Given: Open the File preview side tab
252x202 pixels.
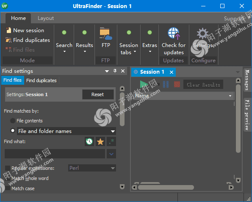Looking at the screenshot, I should click(x=247, y=115).
